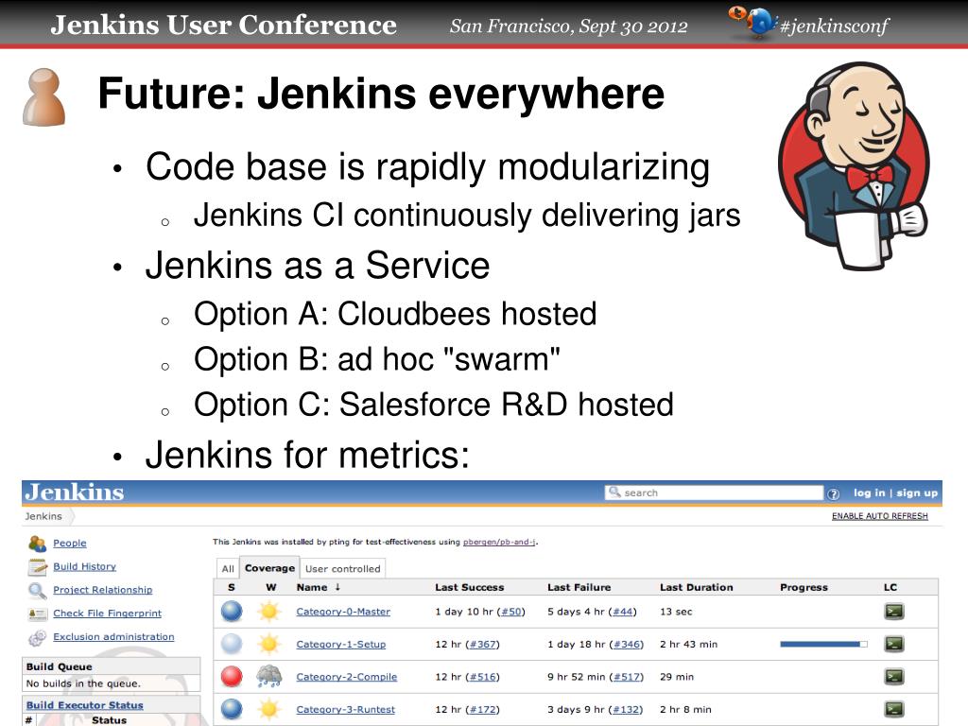Open last success build #50
Screen dimensions: 968x726
pyautogui.click(x=511, y=612)
